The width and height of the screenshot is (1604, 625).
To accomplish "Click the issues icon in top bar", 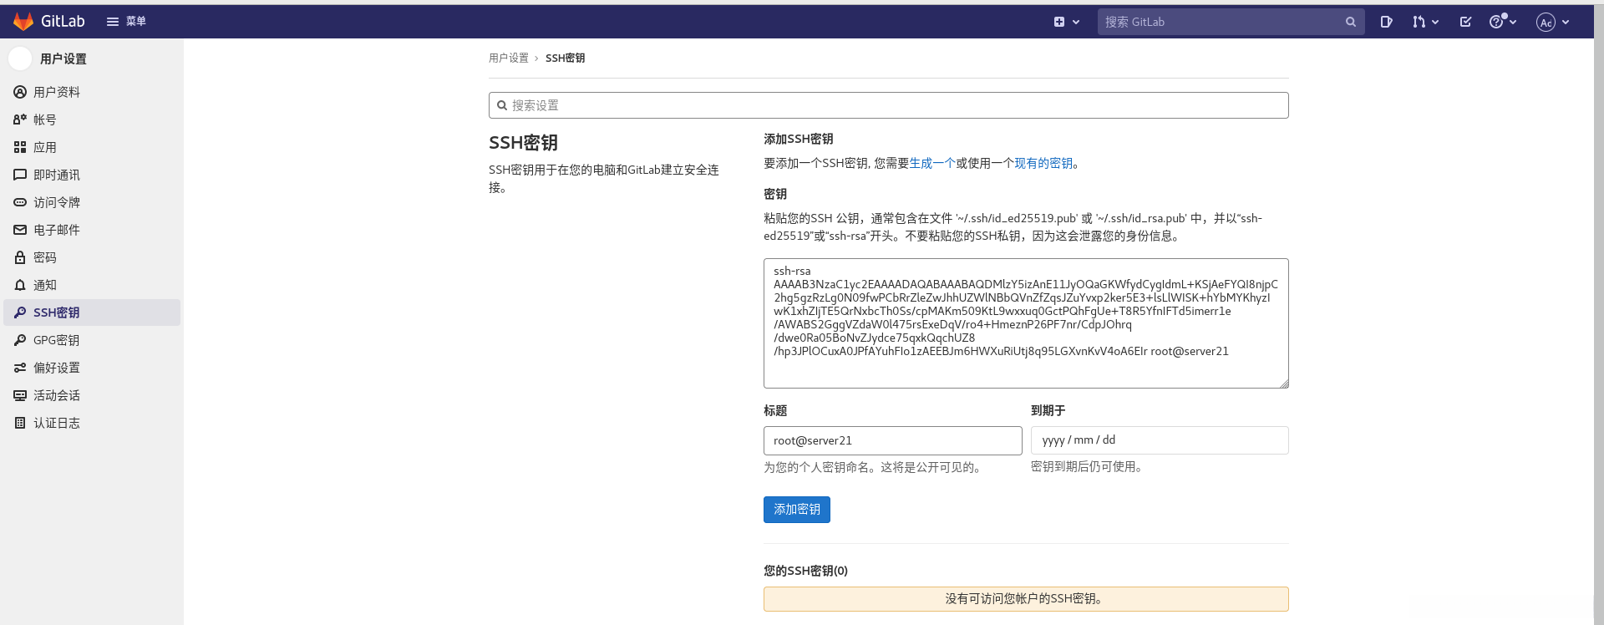I will (x=1386, y=22).
